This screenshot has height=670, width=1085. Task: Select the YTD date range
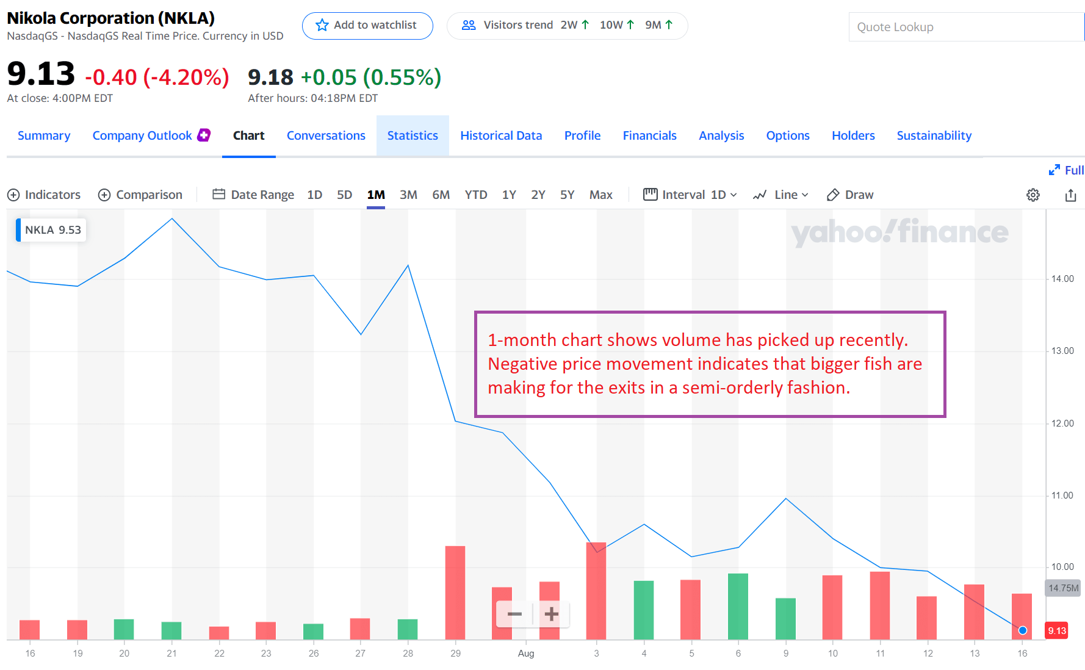click(476, 195)
